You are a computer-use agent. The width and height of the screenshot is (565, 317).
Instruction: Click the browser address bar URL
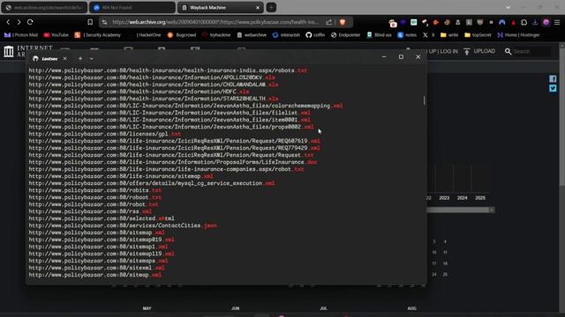pos(215,22)
